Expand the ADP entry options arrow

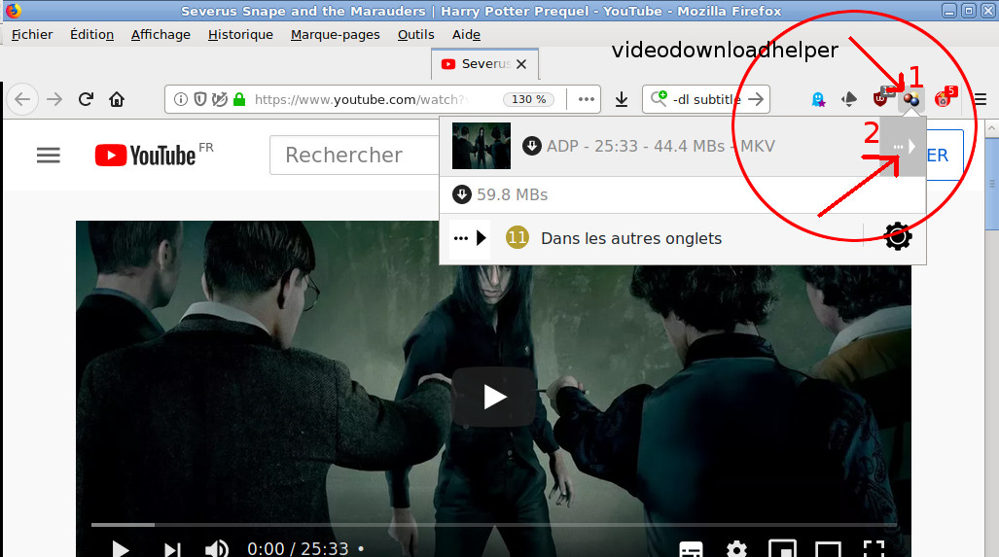tap(902, 147)
